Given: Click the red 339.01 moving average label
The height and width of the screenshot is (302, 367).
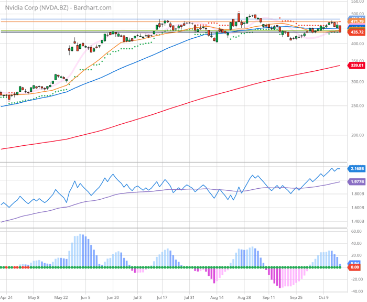Looking at the screenshot, I should click(x=357, y=66).
